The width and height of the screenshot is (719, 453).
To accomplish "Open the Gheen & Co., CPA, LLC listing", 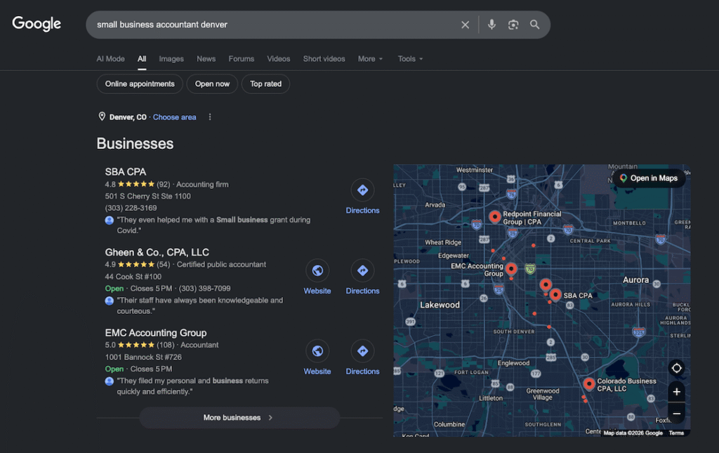I will coord(157,252).
